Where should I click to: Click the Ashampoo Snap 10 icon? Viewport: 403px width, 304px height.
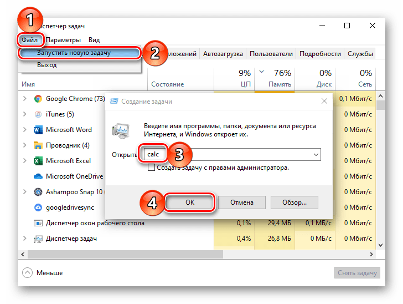click(38, 192)
